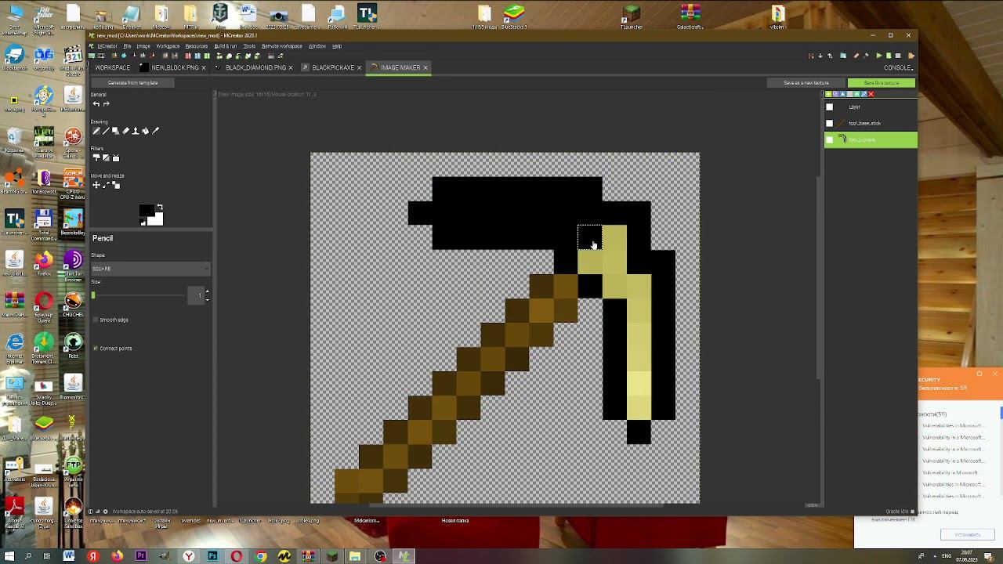The height and width of the screenshot is (564, 1003).
Task: Open the Workspace menu
Action: 168,46
